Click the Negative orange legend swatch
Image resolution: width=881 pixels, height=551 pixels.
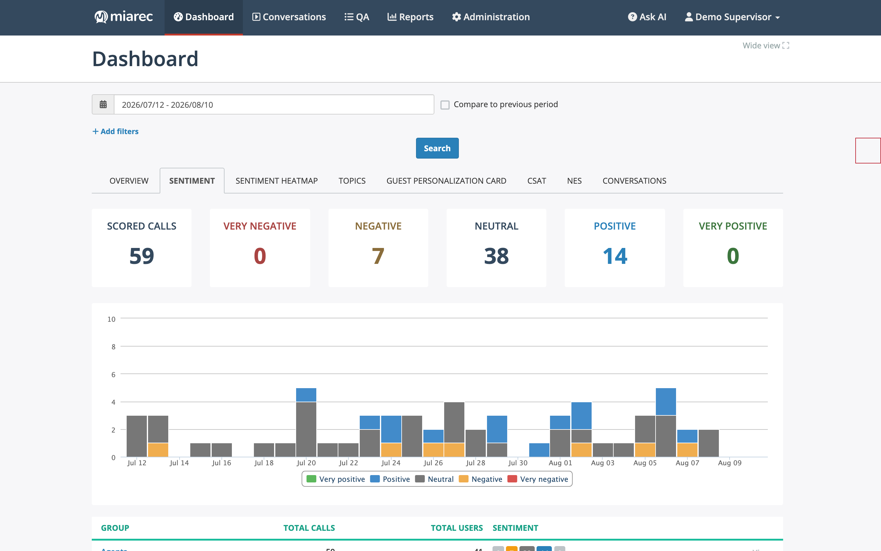tap(463, 479)
